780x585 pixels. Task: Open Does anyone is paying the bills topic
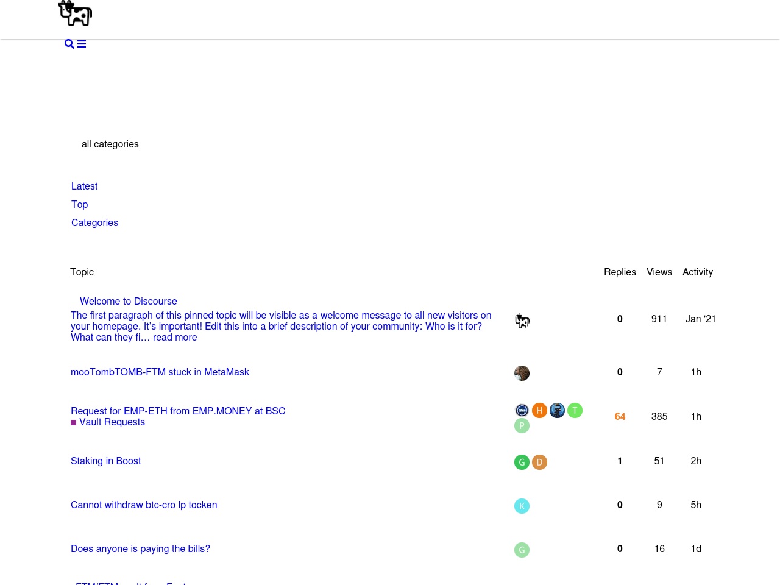click(x=140, y=549)
